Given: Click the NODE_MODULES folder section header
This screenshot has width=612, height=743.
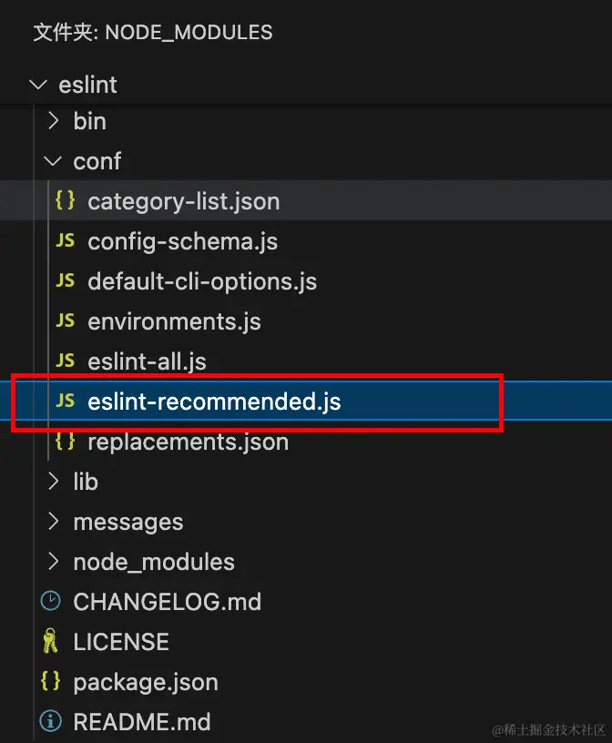Looking at the screenshot, I should coord(153,32).
